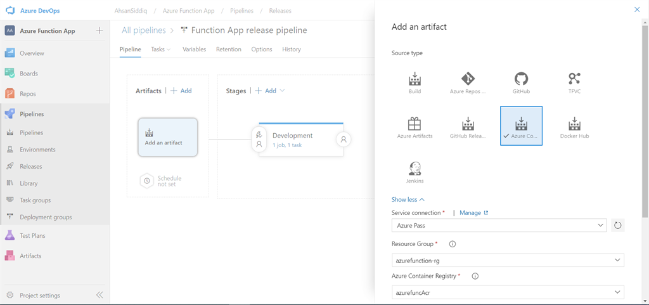
Task: Select the Jenkins source type
Action: 414,171
